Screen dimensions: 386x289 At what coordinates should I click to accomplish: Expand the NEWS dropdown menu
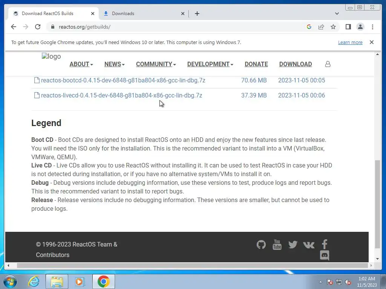tap(115, 64)
